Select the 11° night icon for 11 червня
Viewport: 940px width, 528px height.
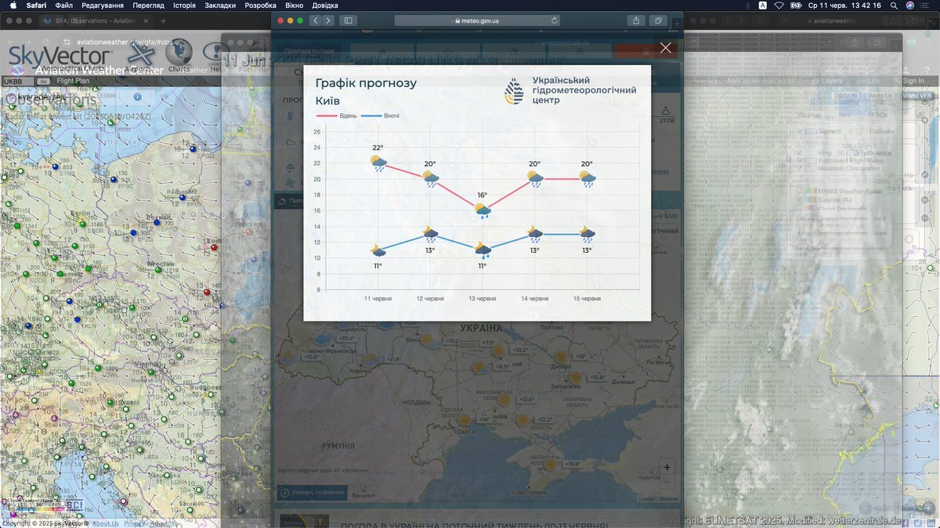pos(378,250)
